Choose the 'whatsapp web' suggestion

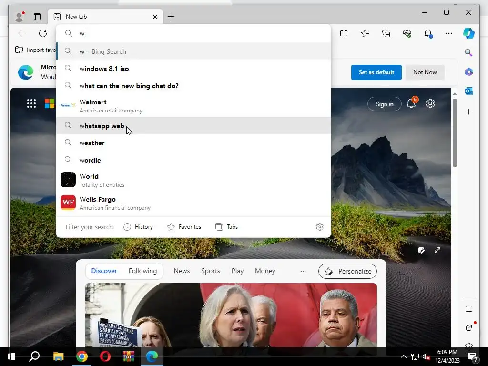(193, 126)
